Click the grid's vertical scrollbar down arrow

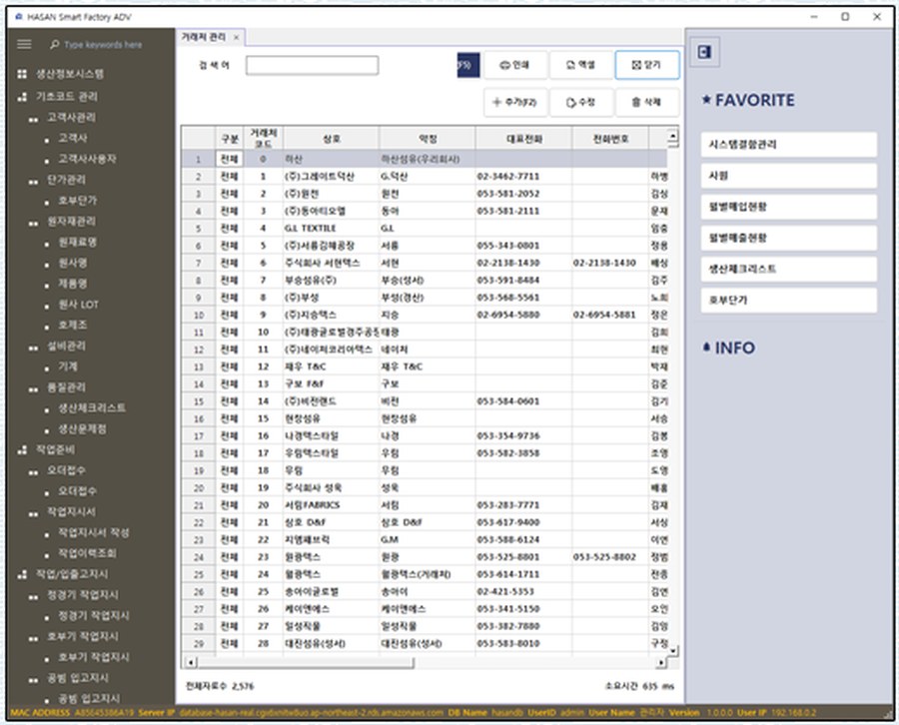click(x=673, y=650)
